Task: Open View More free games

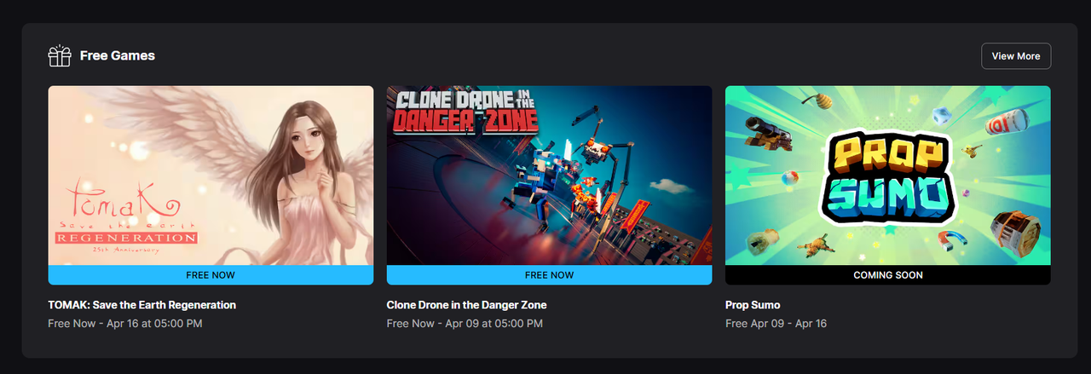Action: pyautogui.click(x=1016, y=56)
